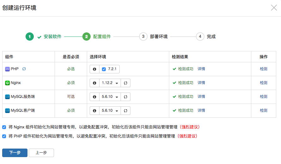281x164 pixels.
Task: Select step 3 部署环境
Action: tap(153, 37)
